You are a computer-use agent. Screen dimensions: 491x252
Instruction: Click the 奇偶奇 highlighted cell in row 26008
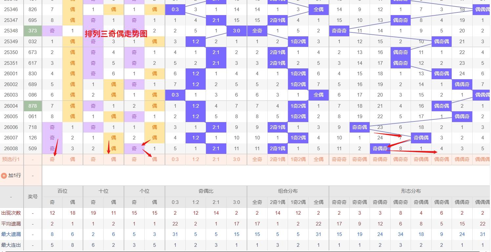pyautogui.click(x=380, y=149)
